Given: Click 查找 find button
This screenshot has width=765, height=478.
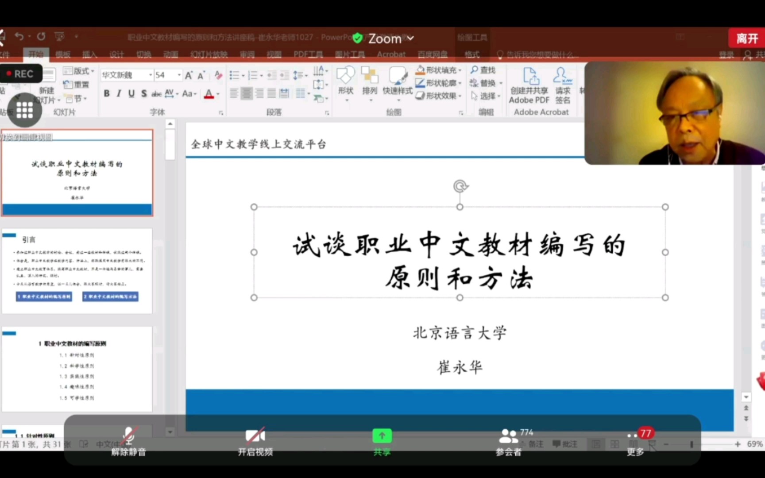Looking at the screenshot, I should pyautogui.click(x=483, y=70).
